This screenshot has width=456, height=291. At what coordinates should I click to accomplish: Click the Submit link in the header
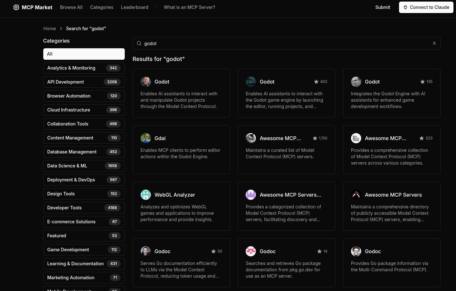382,7
